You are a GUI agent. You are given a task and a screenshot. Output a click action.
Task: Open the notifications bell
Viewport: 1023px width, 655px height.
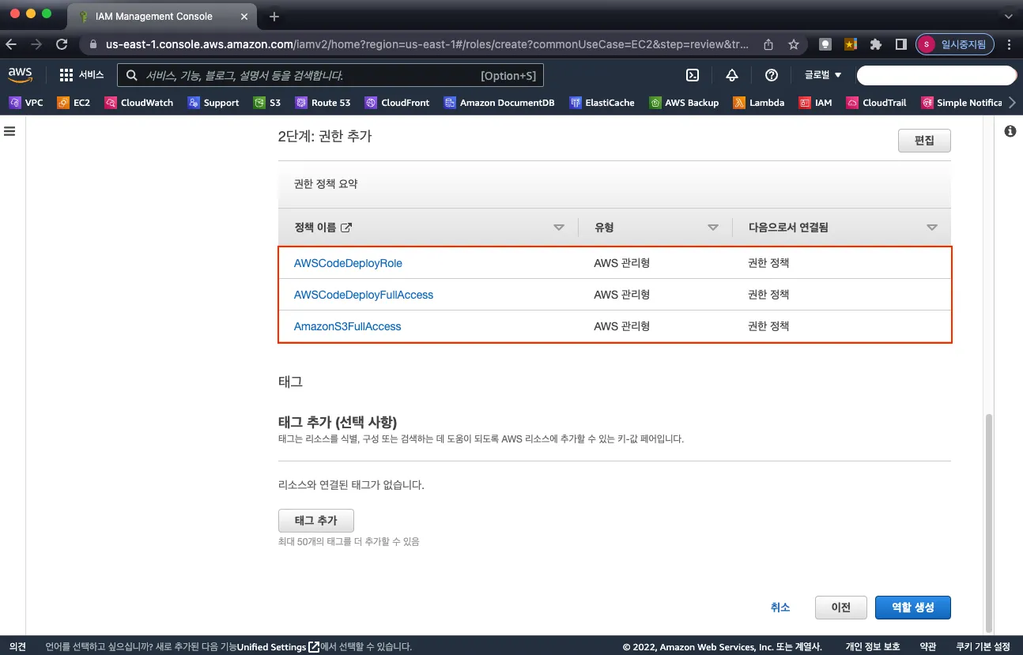click(732, 75)
